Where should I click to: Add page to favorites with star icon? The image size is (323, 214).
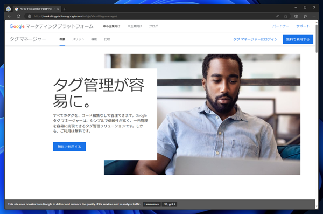[285, 16]
